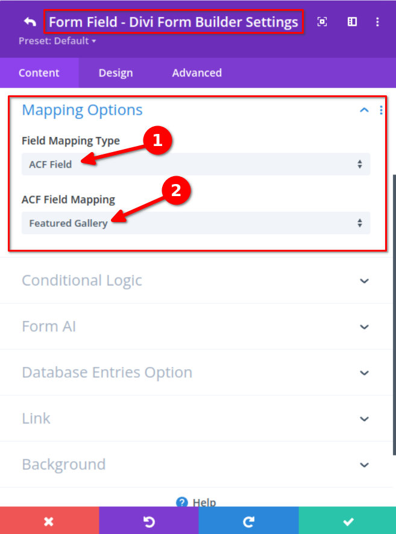Switch to split view using the layout icon
This screenshot has height=534, width=396.
pos(353,21)
